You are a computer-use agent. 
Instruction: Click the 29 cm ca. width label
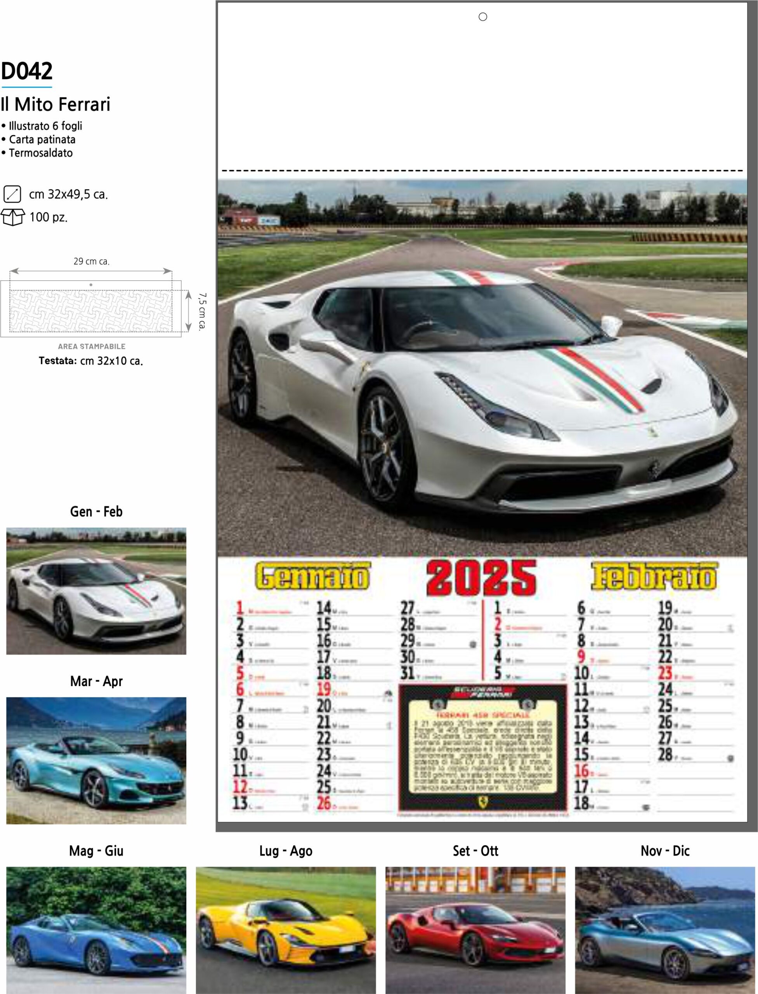(92, 261)
